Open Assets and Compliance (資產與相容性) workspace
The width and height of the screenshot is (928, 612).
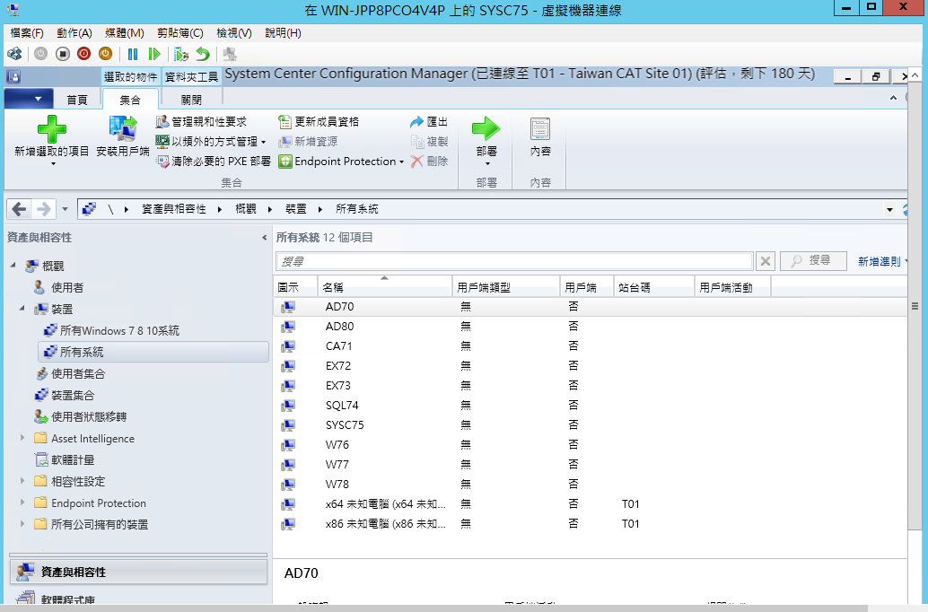click(138, 572)
